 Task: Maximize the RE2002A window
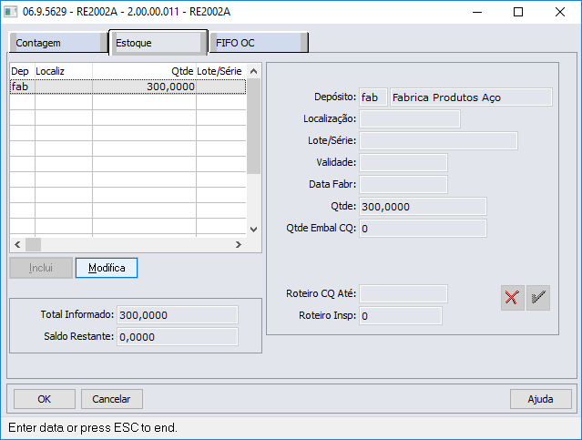click(x=518, y=12)
